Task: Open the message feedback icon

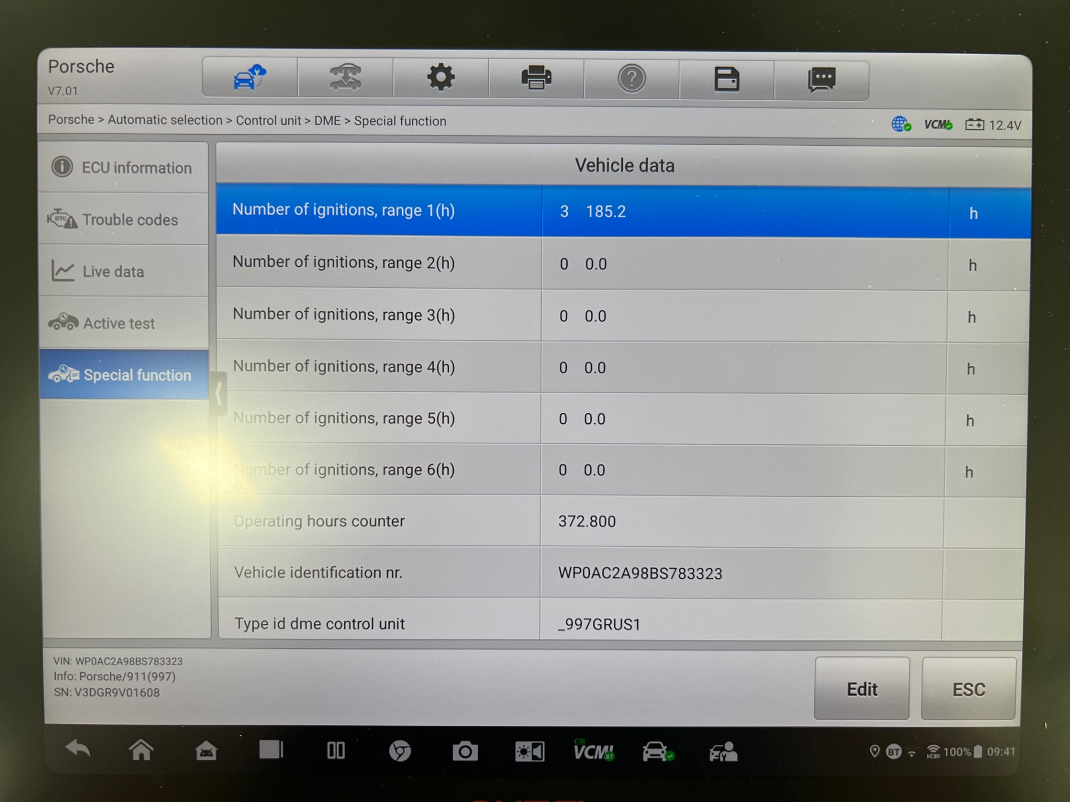Action: coord(821,80)
